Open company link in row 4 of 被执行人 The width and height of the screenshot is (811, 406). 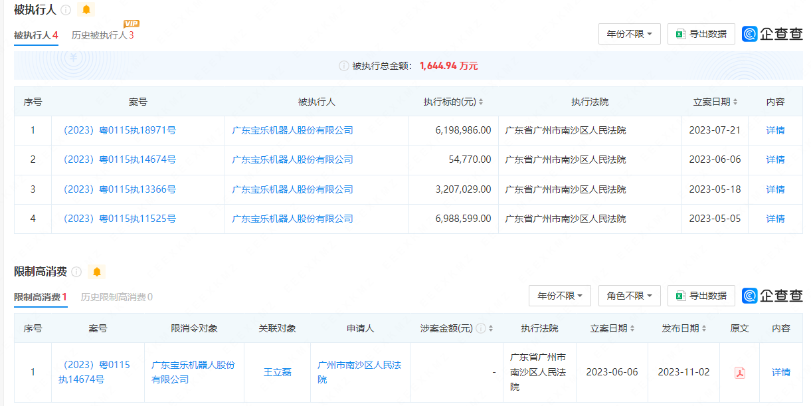pyautogui.click(x=292, y=219)
